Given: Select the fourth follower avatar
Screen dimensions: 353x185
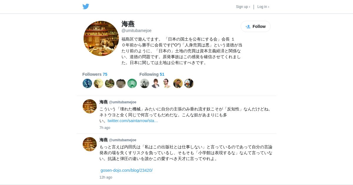Looking at the screenshot, I should coord(121,83).
